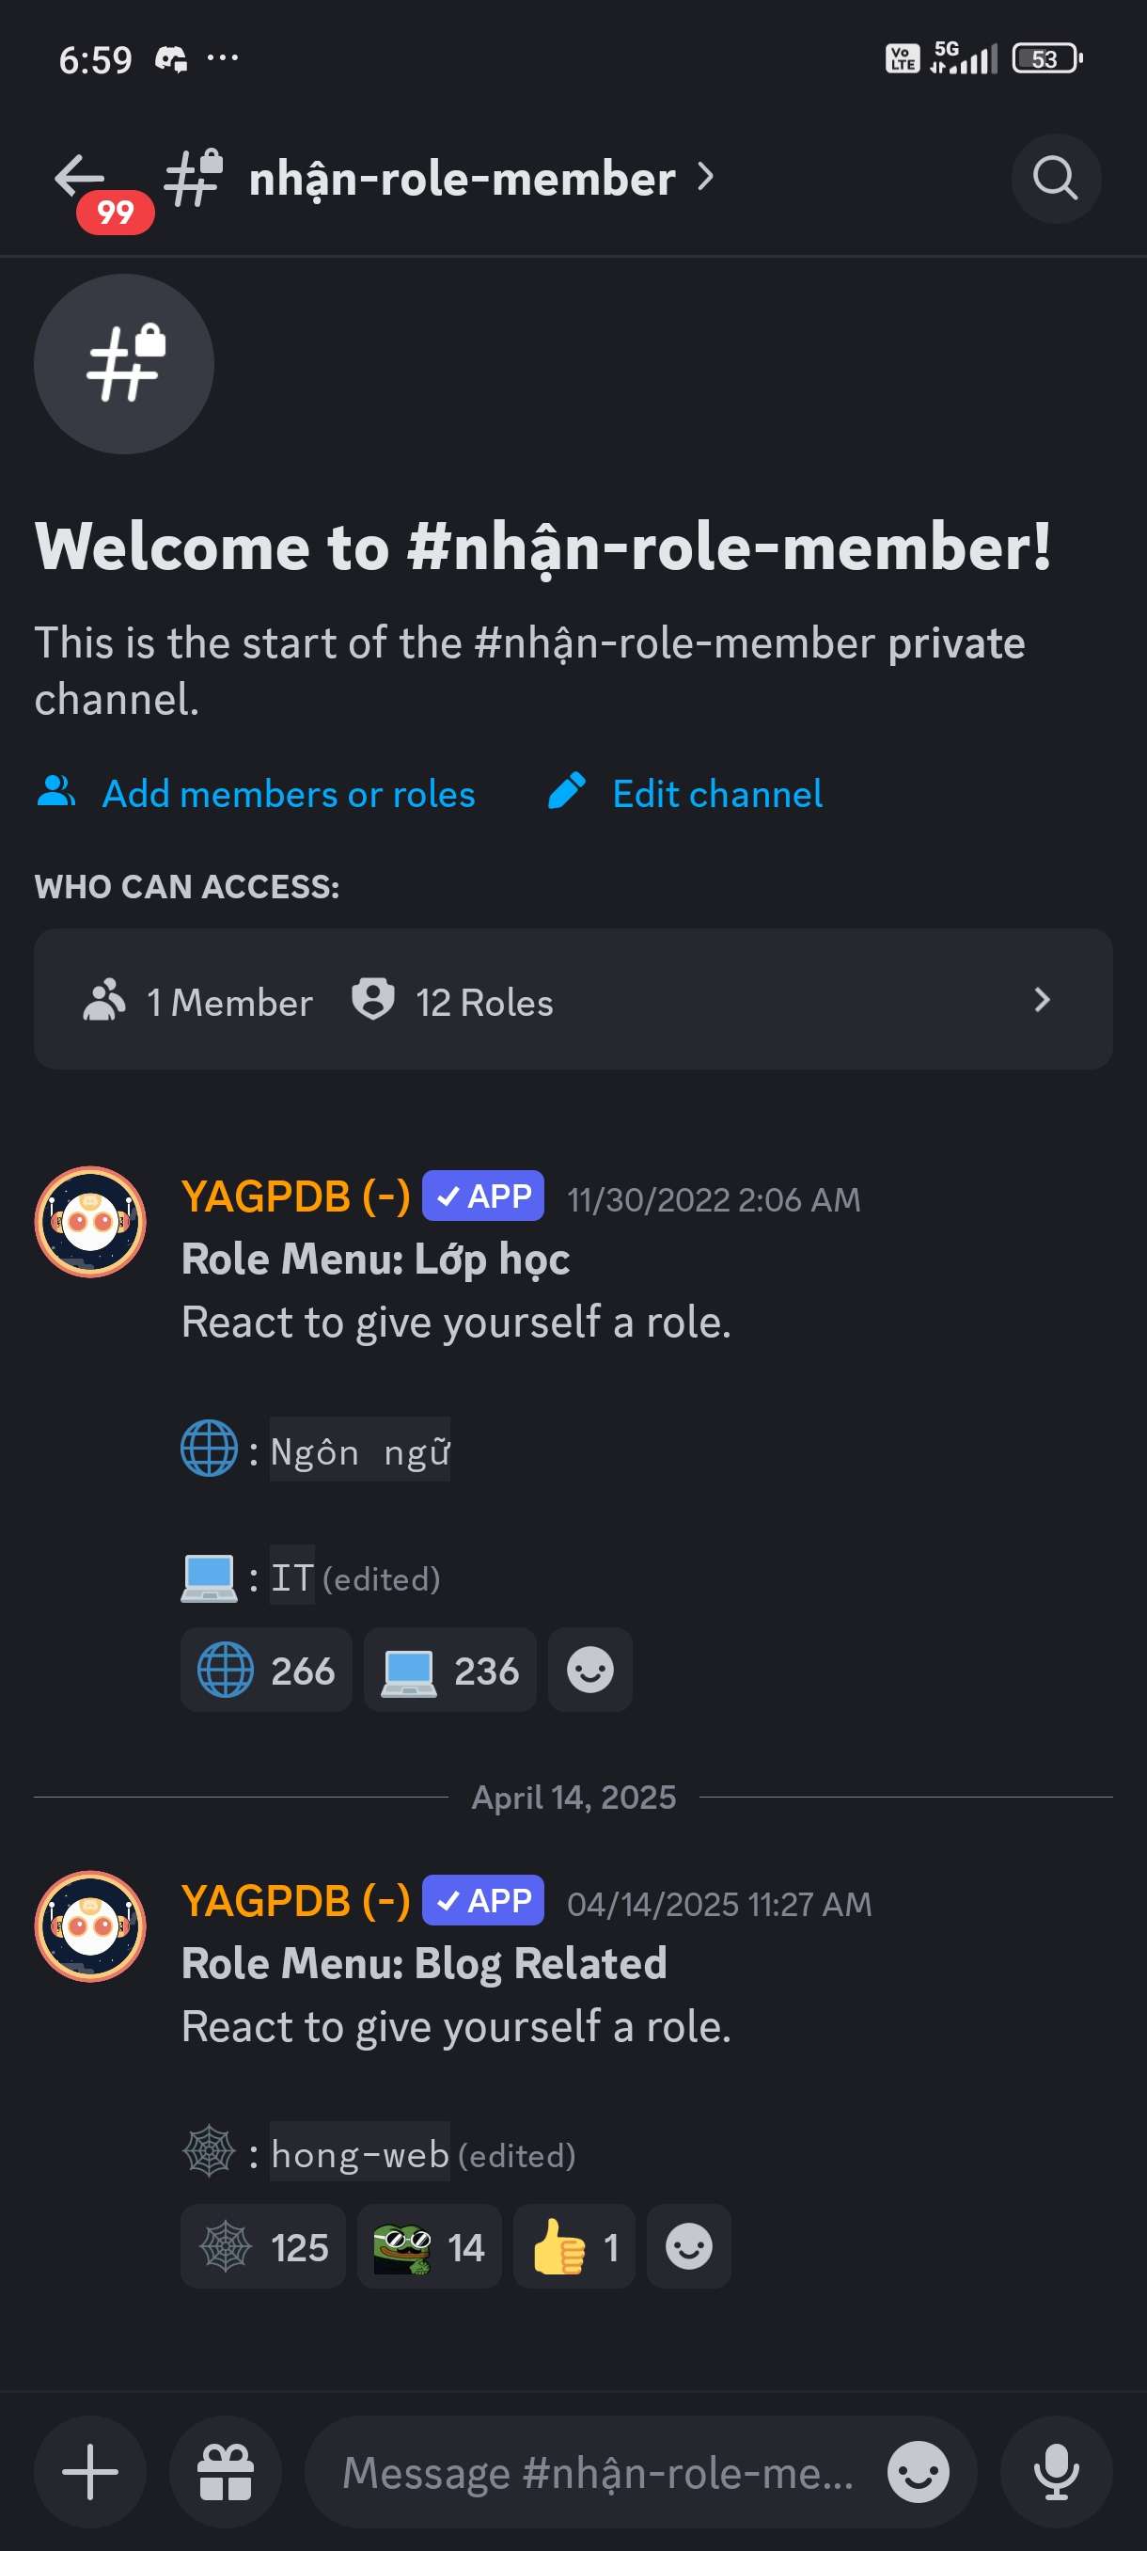Toggle the laptop reaction with 236 count
The width and height of the screenshot is (1147, 2551).
tap(450, 1671)
